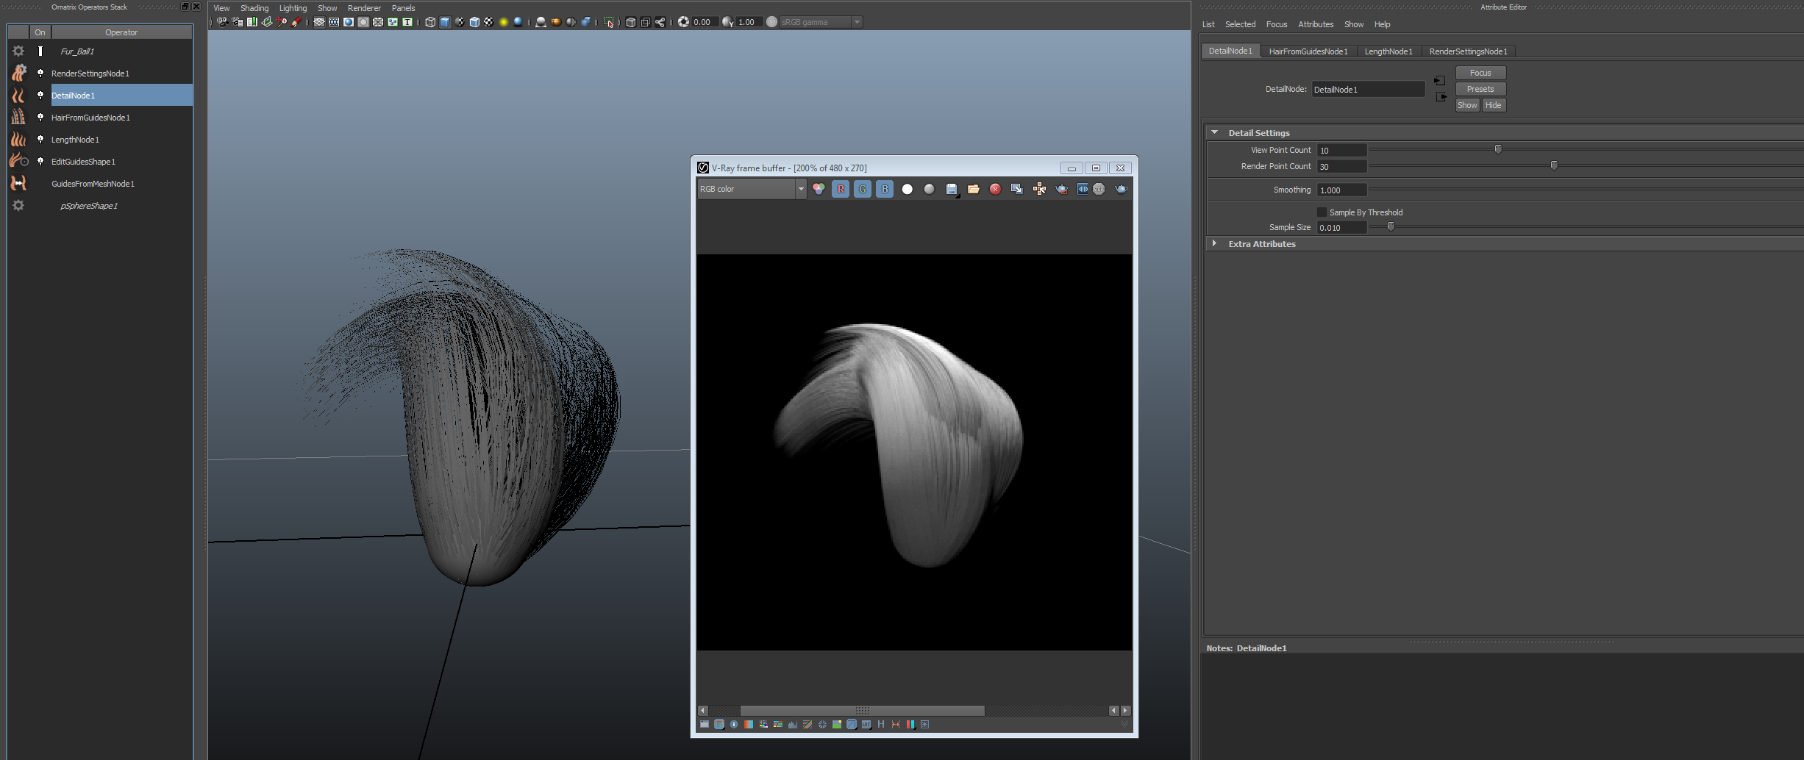Switch to the HairFromGuidesNode1 tab
The image size is (1804, 760).
click(1308, 51)
